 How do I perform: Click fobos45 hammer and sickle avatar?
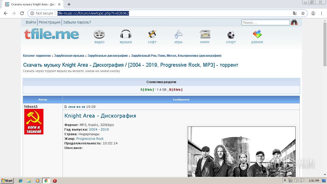coord(34,122)
